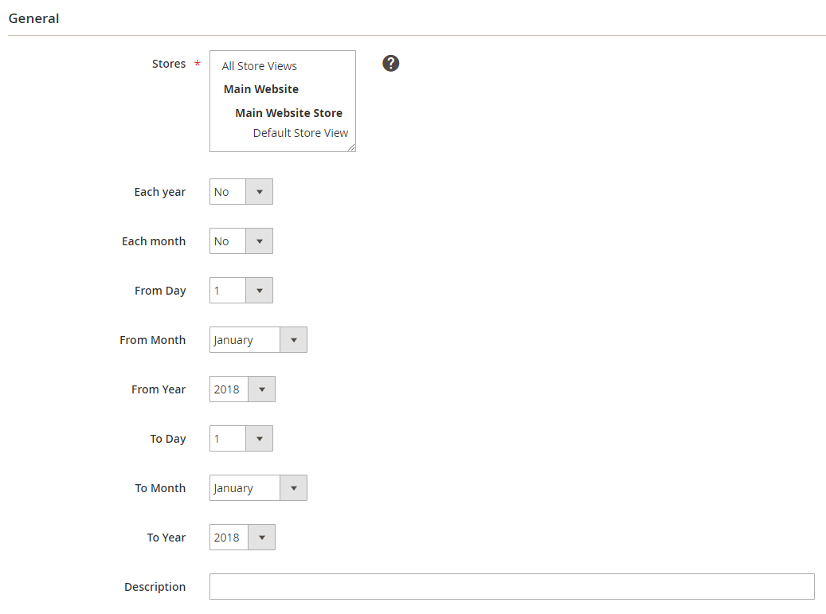Expand the From Year dropdown
826x614 pixels.
[242, 389]
